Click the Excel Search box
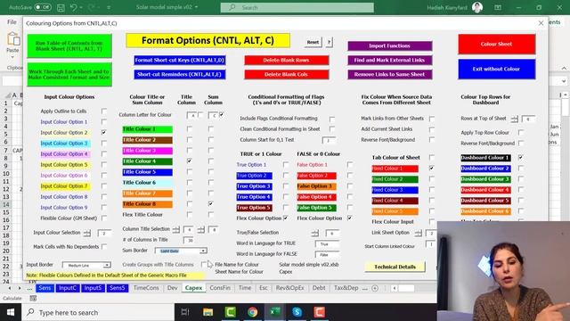The width and height of the screenshot is (570, 321). point(297,7)
